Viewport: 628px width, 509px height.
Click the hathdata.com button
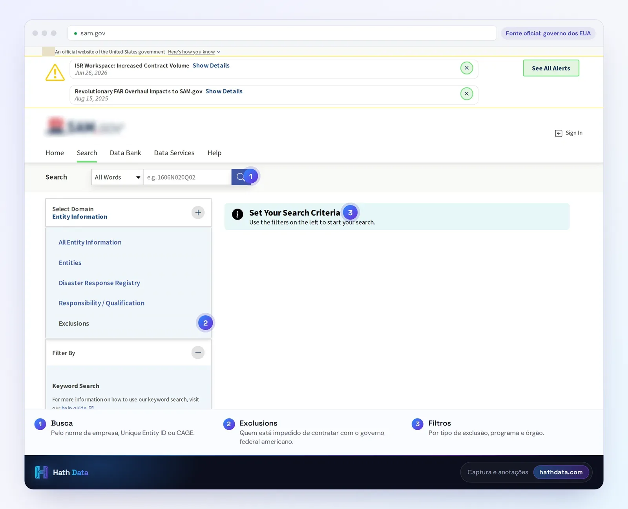click(561, 472)
